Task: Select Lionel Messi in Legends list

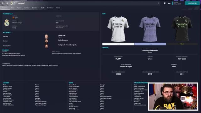Action: point(7,97)
